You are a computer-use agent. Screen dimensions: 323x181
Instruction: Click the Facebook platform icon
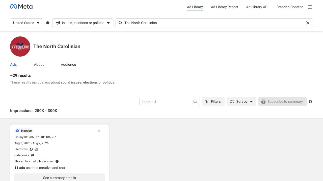pos(31,149)
